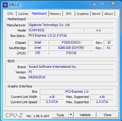
Task: Click the Manufacturer field Gigabyte Technology
Action: point(71,25)
